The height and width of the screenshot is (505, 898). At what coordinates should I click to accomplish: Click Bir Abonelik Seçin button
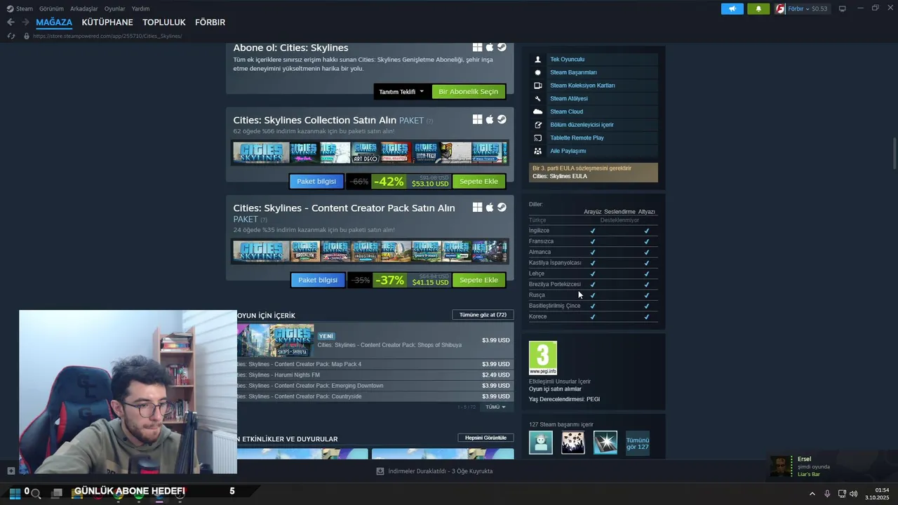468,92
